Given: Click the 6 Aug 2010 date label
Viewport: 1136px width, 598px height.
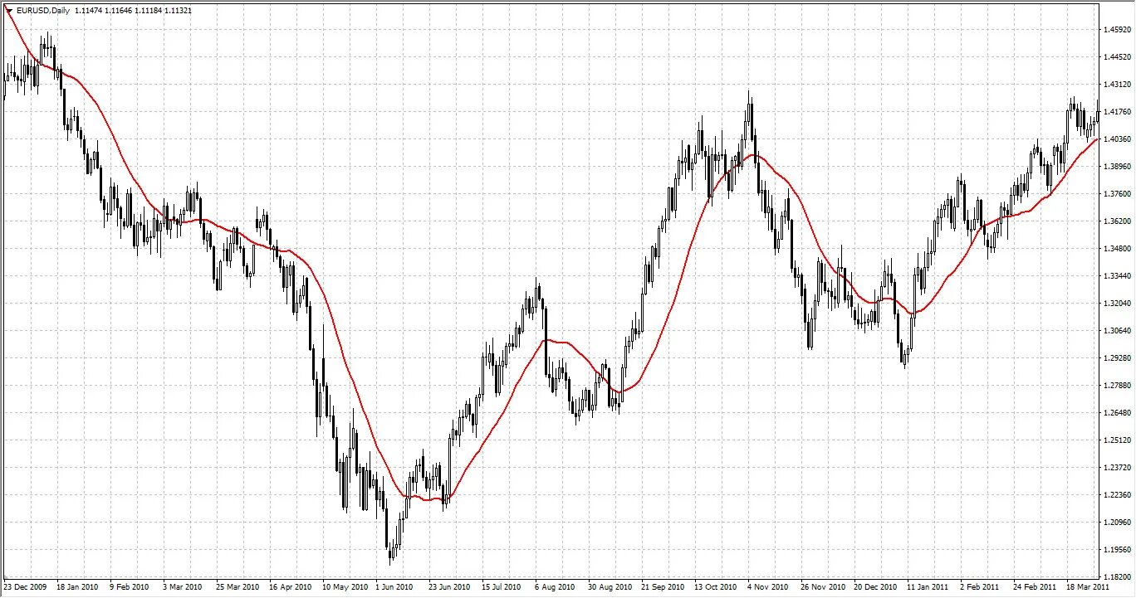Looking at the screenshot, I should coord(555,587).
